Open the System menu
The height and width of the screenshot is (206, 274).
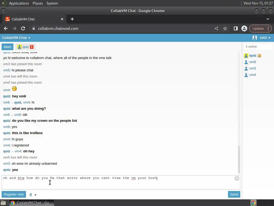[52, 3]
